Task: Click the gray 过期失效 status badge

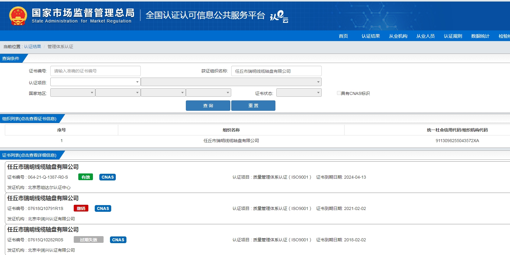Action: coord(89,240)
